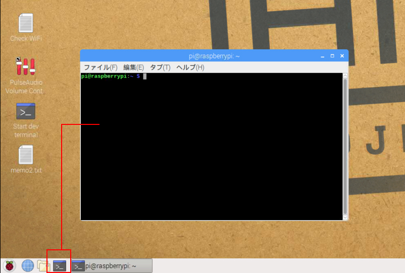405x273 pixels.
Task: Click the terminal vertical scrollbar thumb
Action: (345, 147)
